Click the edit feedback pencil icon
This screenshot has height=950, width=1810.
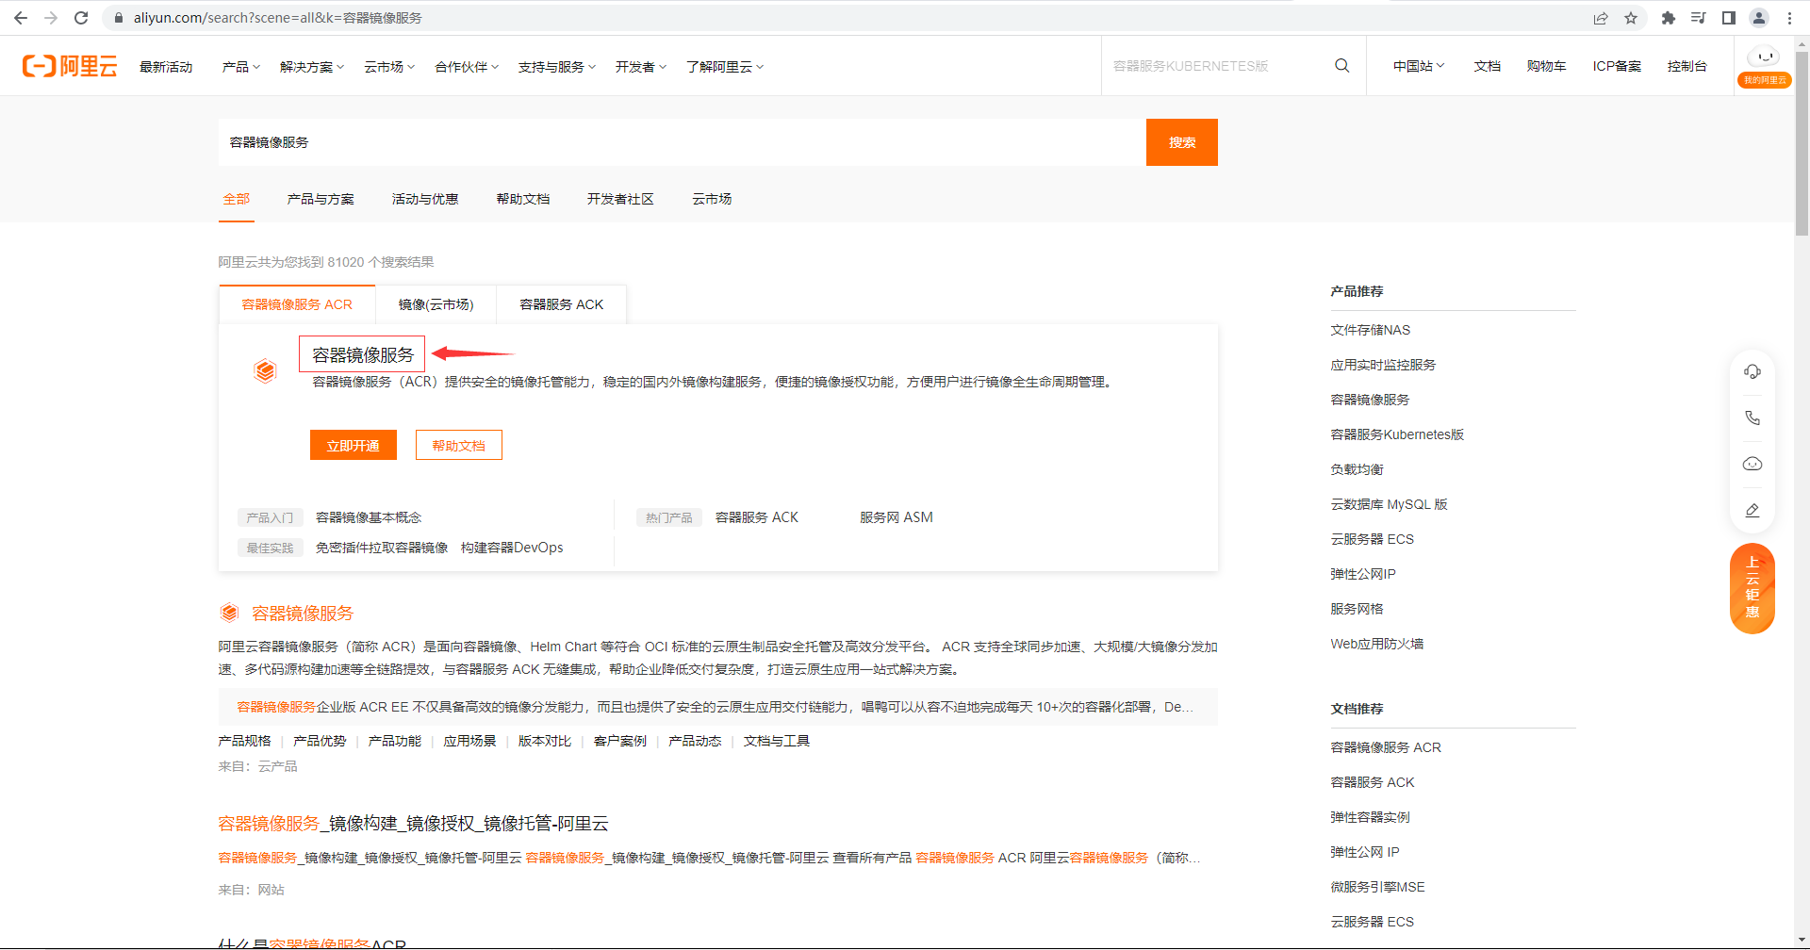(1752, 510)
